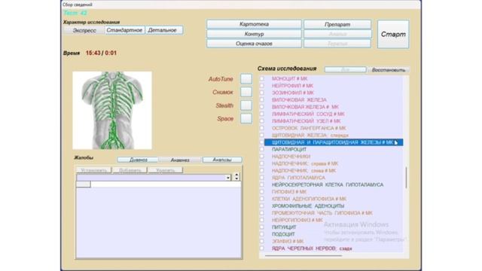The image size is (482, 271).
Task: Start the study with the Старт button
Action: point(393,35)
